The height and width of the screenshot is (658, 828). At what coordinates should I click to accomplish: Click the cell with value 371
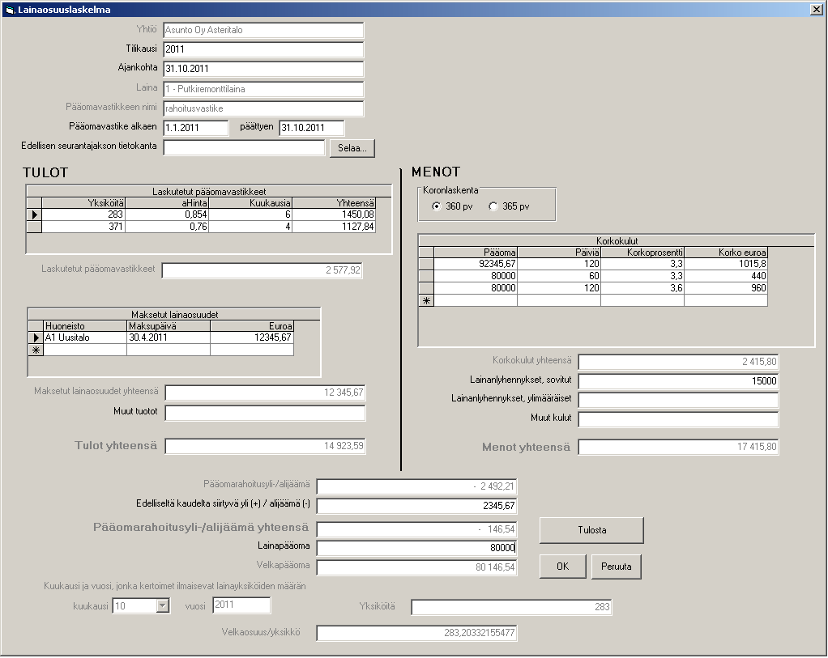tap(83, 227)
